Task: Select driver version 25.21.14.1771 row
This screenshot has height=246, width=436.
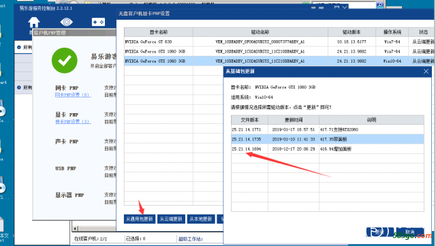Action: [x=327, y=129]
